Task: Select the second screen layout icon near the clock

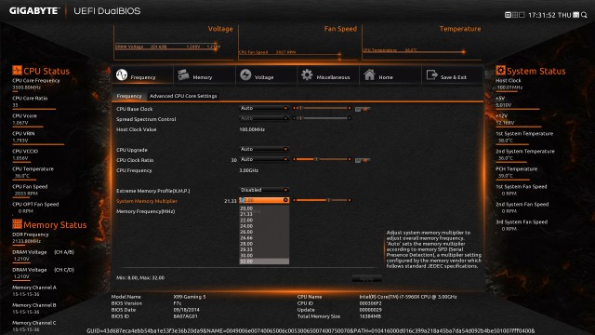Action: tap(515, 15)
